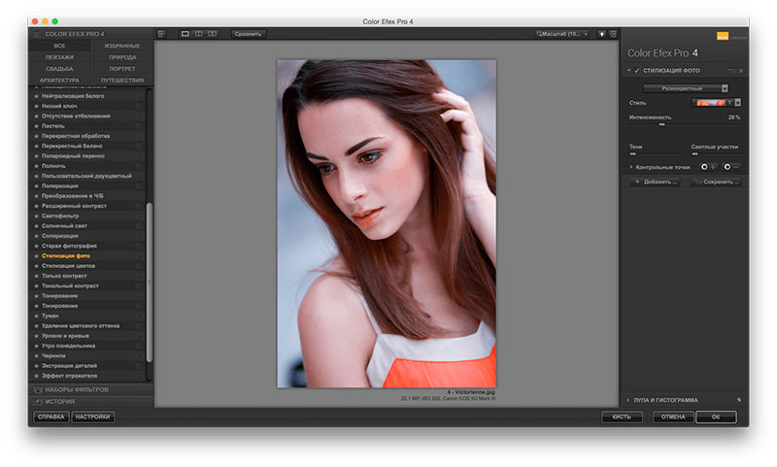777x467 pixels.
Task: Click the star next to Туман
Action: (x=36, y=316)
